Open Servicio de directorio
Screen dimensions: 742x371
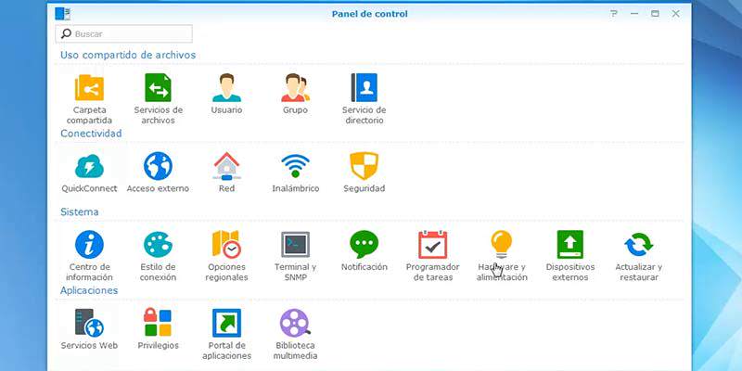(x=364, y=87)
